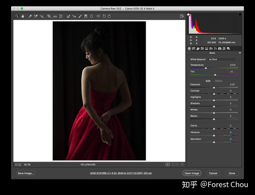Viewport: 255px width, 195px height.
Task: Switch to the Basic panel tab
Action: point(189,48)
